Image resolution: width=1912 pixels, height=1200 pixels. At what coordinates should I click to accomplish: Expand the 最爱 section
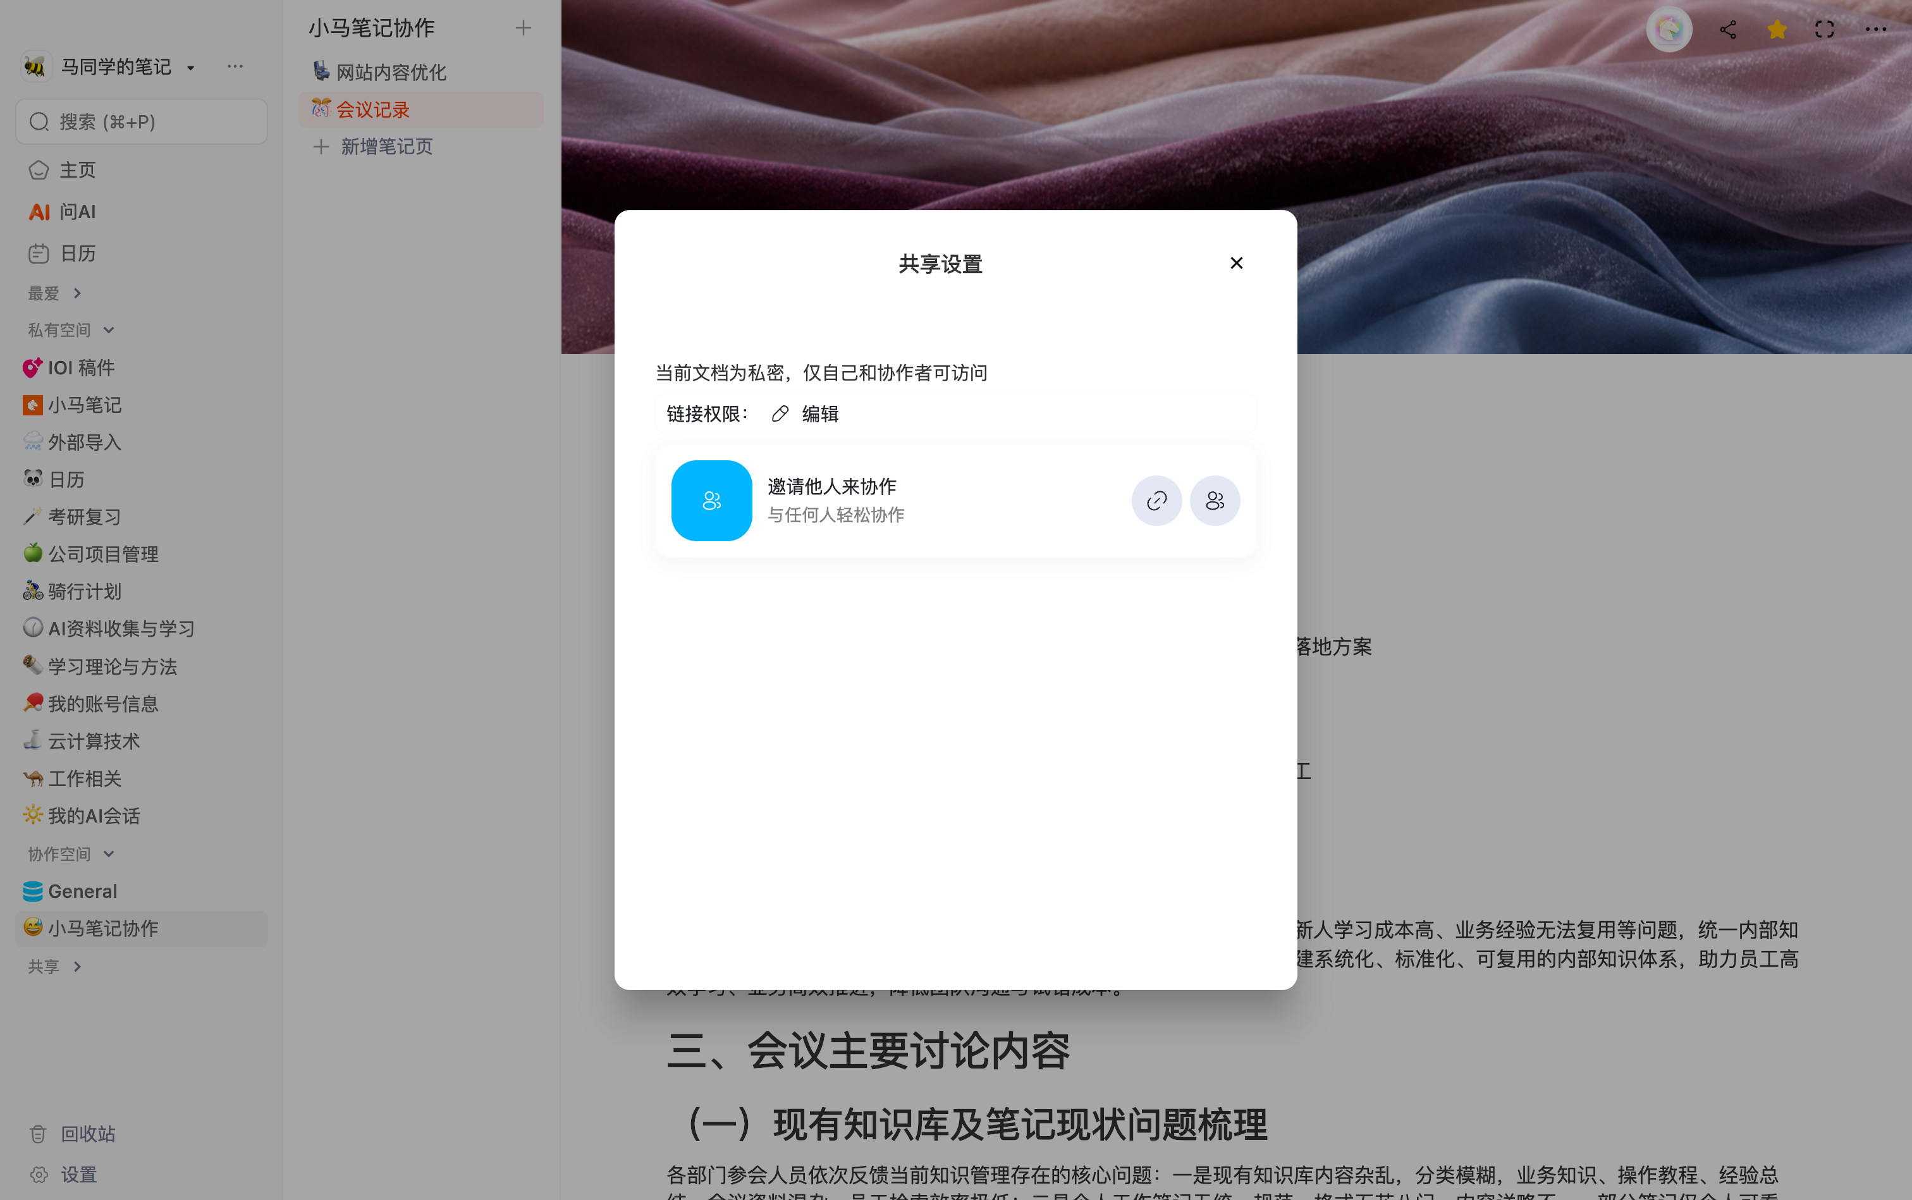[x=55, y=293]
